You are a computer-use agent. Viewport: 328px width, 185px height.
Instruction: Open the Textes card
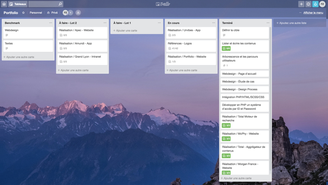point(28,46)
